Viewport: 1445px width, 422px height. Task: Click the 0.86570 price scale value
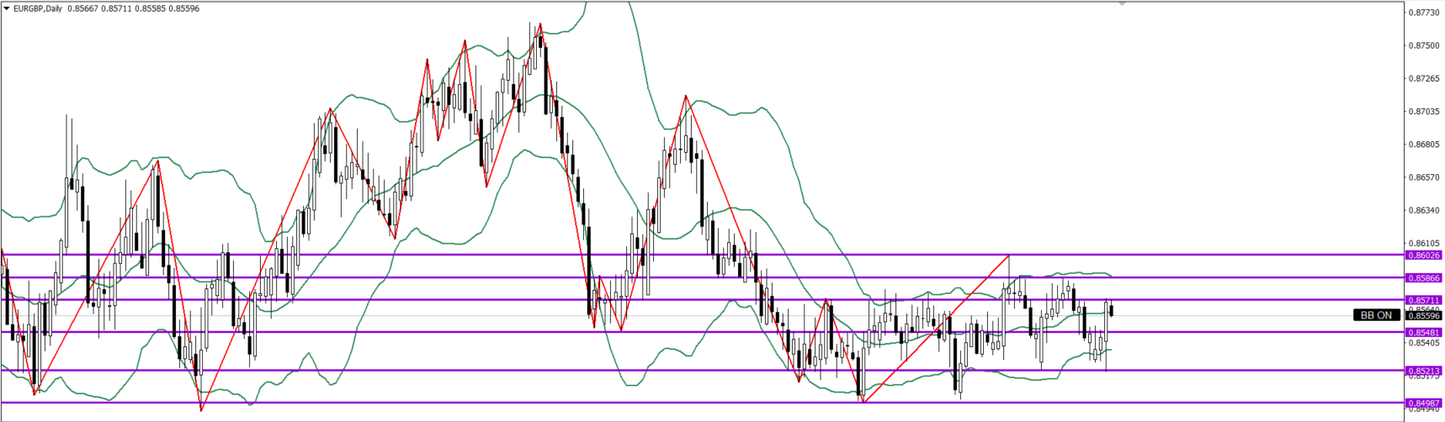tap(1423, 177)
